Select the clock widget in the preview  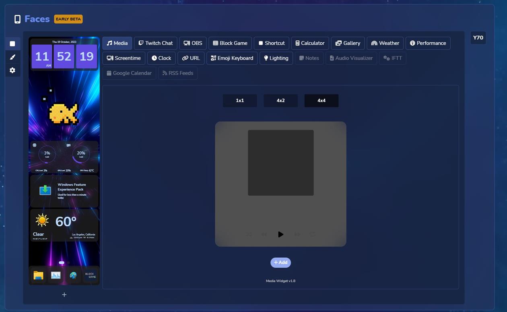[x=64, y=55]
